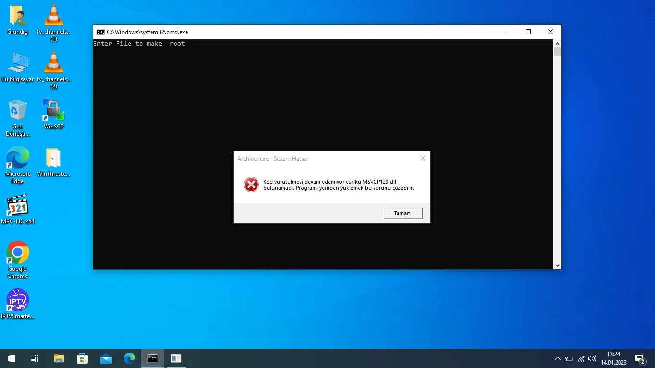
Task: Open the WinSCP desktop shortcut
Action: pos(53,111)
